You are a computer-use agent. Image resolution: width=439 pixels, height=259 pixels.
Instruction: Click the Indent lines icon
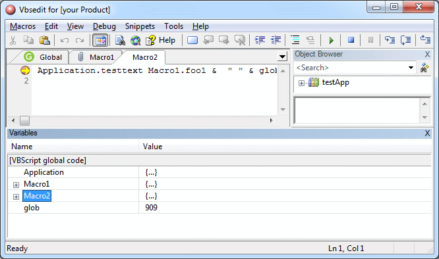[x=260, y=40]
